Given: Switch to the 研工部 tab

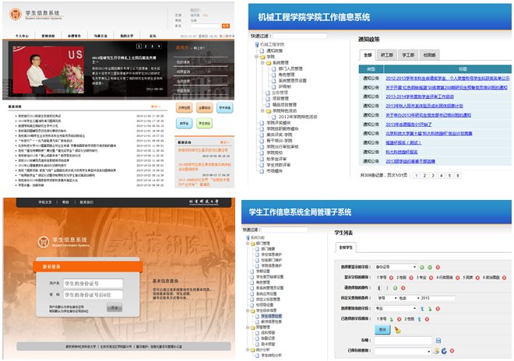Looking at the screenshot, I should pyautogui.click(x=387, y=56).
